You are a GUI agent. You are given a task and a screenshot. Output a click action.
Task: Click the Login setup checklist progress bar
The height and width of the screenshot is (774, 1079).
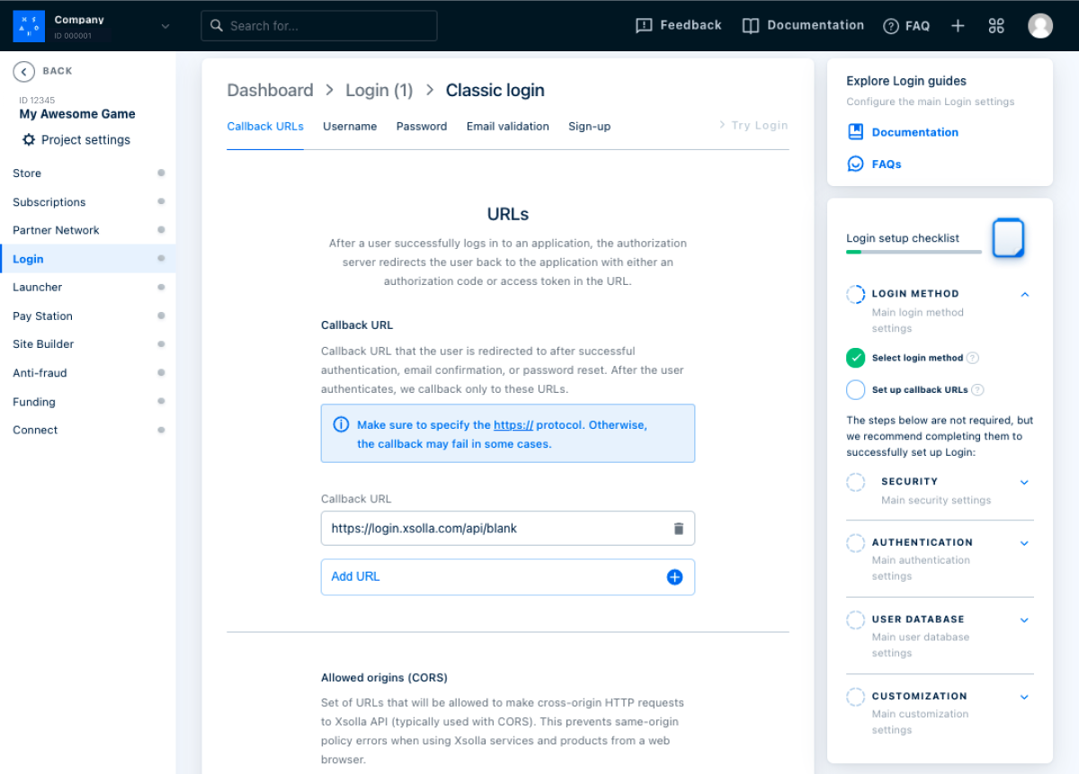pos(914,252)
